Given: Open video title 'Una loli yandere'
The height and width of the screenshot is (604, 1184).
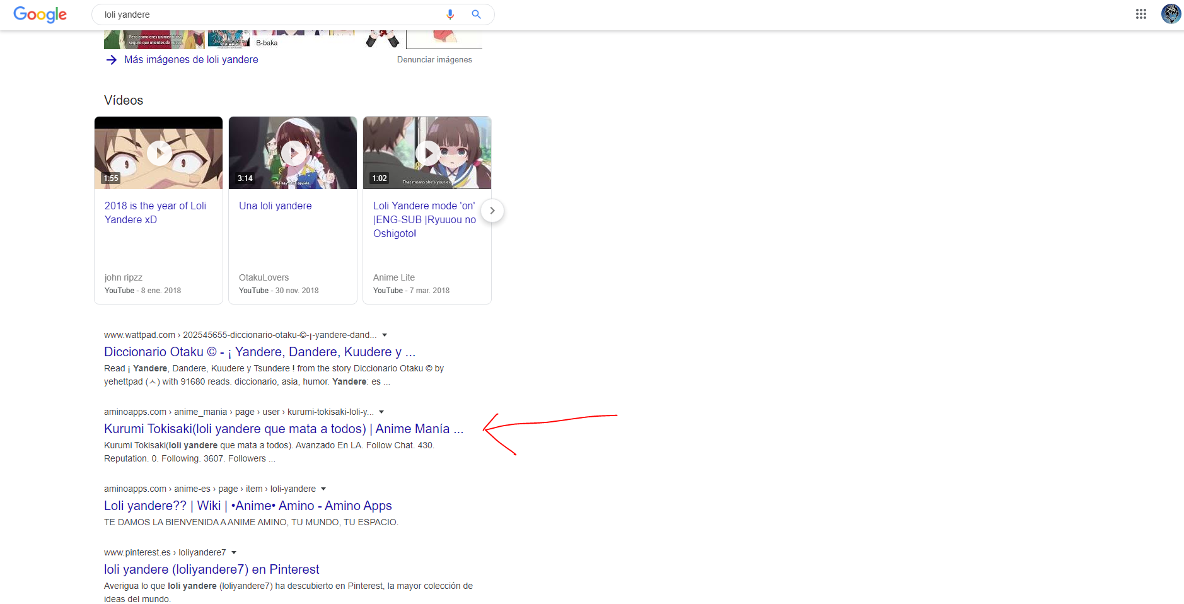Looking at the screenshot, I should coord(276,206).
